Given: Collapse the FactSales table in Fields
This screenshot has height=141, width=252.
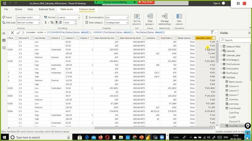Looking at the screenshot, I should (x=221, y=78).
